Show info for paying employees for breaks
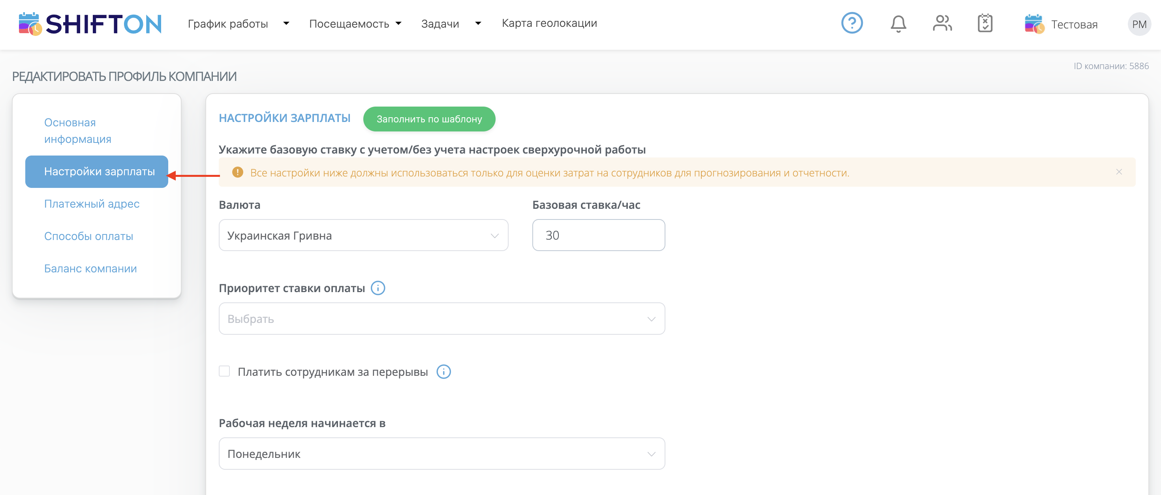This screenshot has width=1161, height=495. [x=443, y=372]
